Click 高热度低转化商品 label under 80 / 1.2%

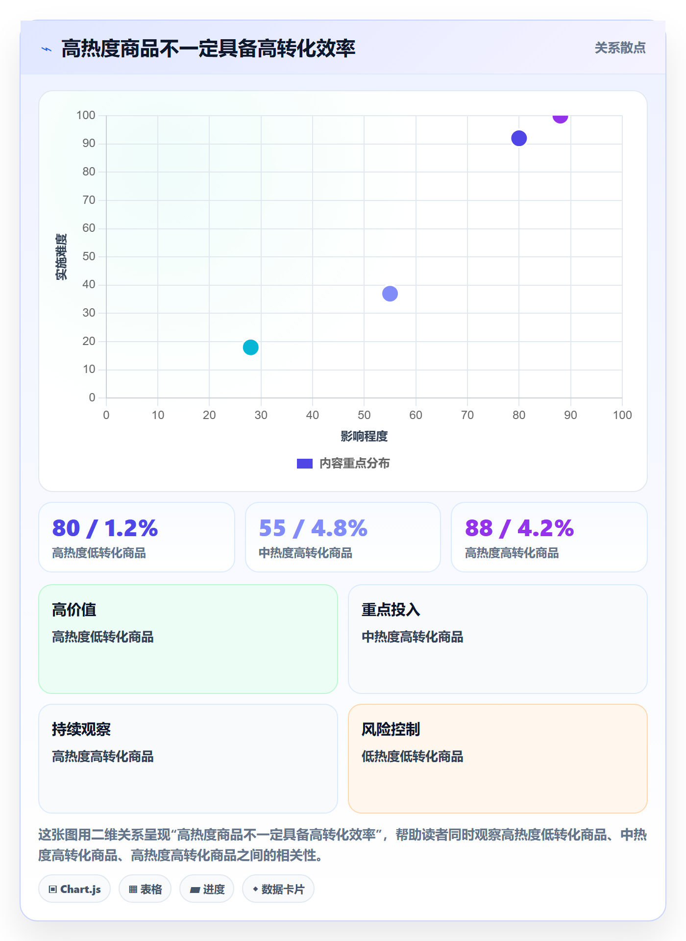(x=99, y=553)
